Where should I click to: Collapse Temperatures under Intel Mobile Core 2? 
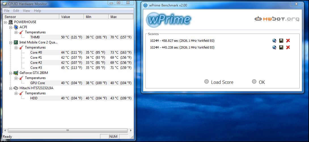[16, 48]
